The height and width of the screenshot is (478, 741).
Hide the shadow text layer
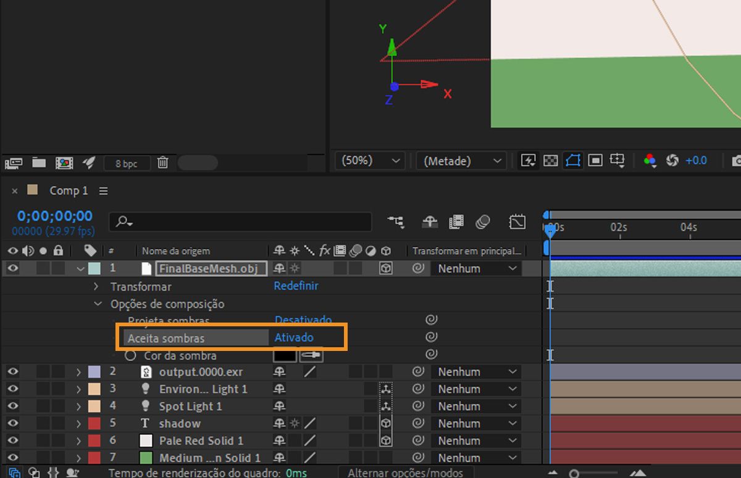(12, 424)
